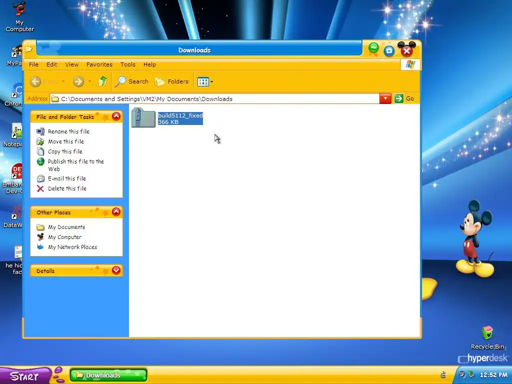Click Delete this file
Image resolution: width=512 pixels, height=384 pixels.
(67, 188)
